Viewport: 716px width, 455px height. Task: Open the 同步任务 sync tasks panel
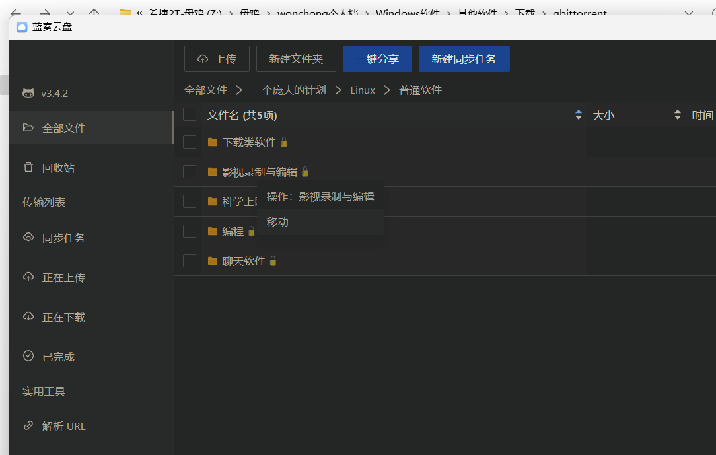tap(28, 237)
